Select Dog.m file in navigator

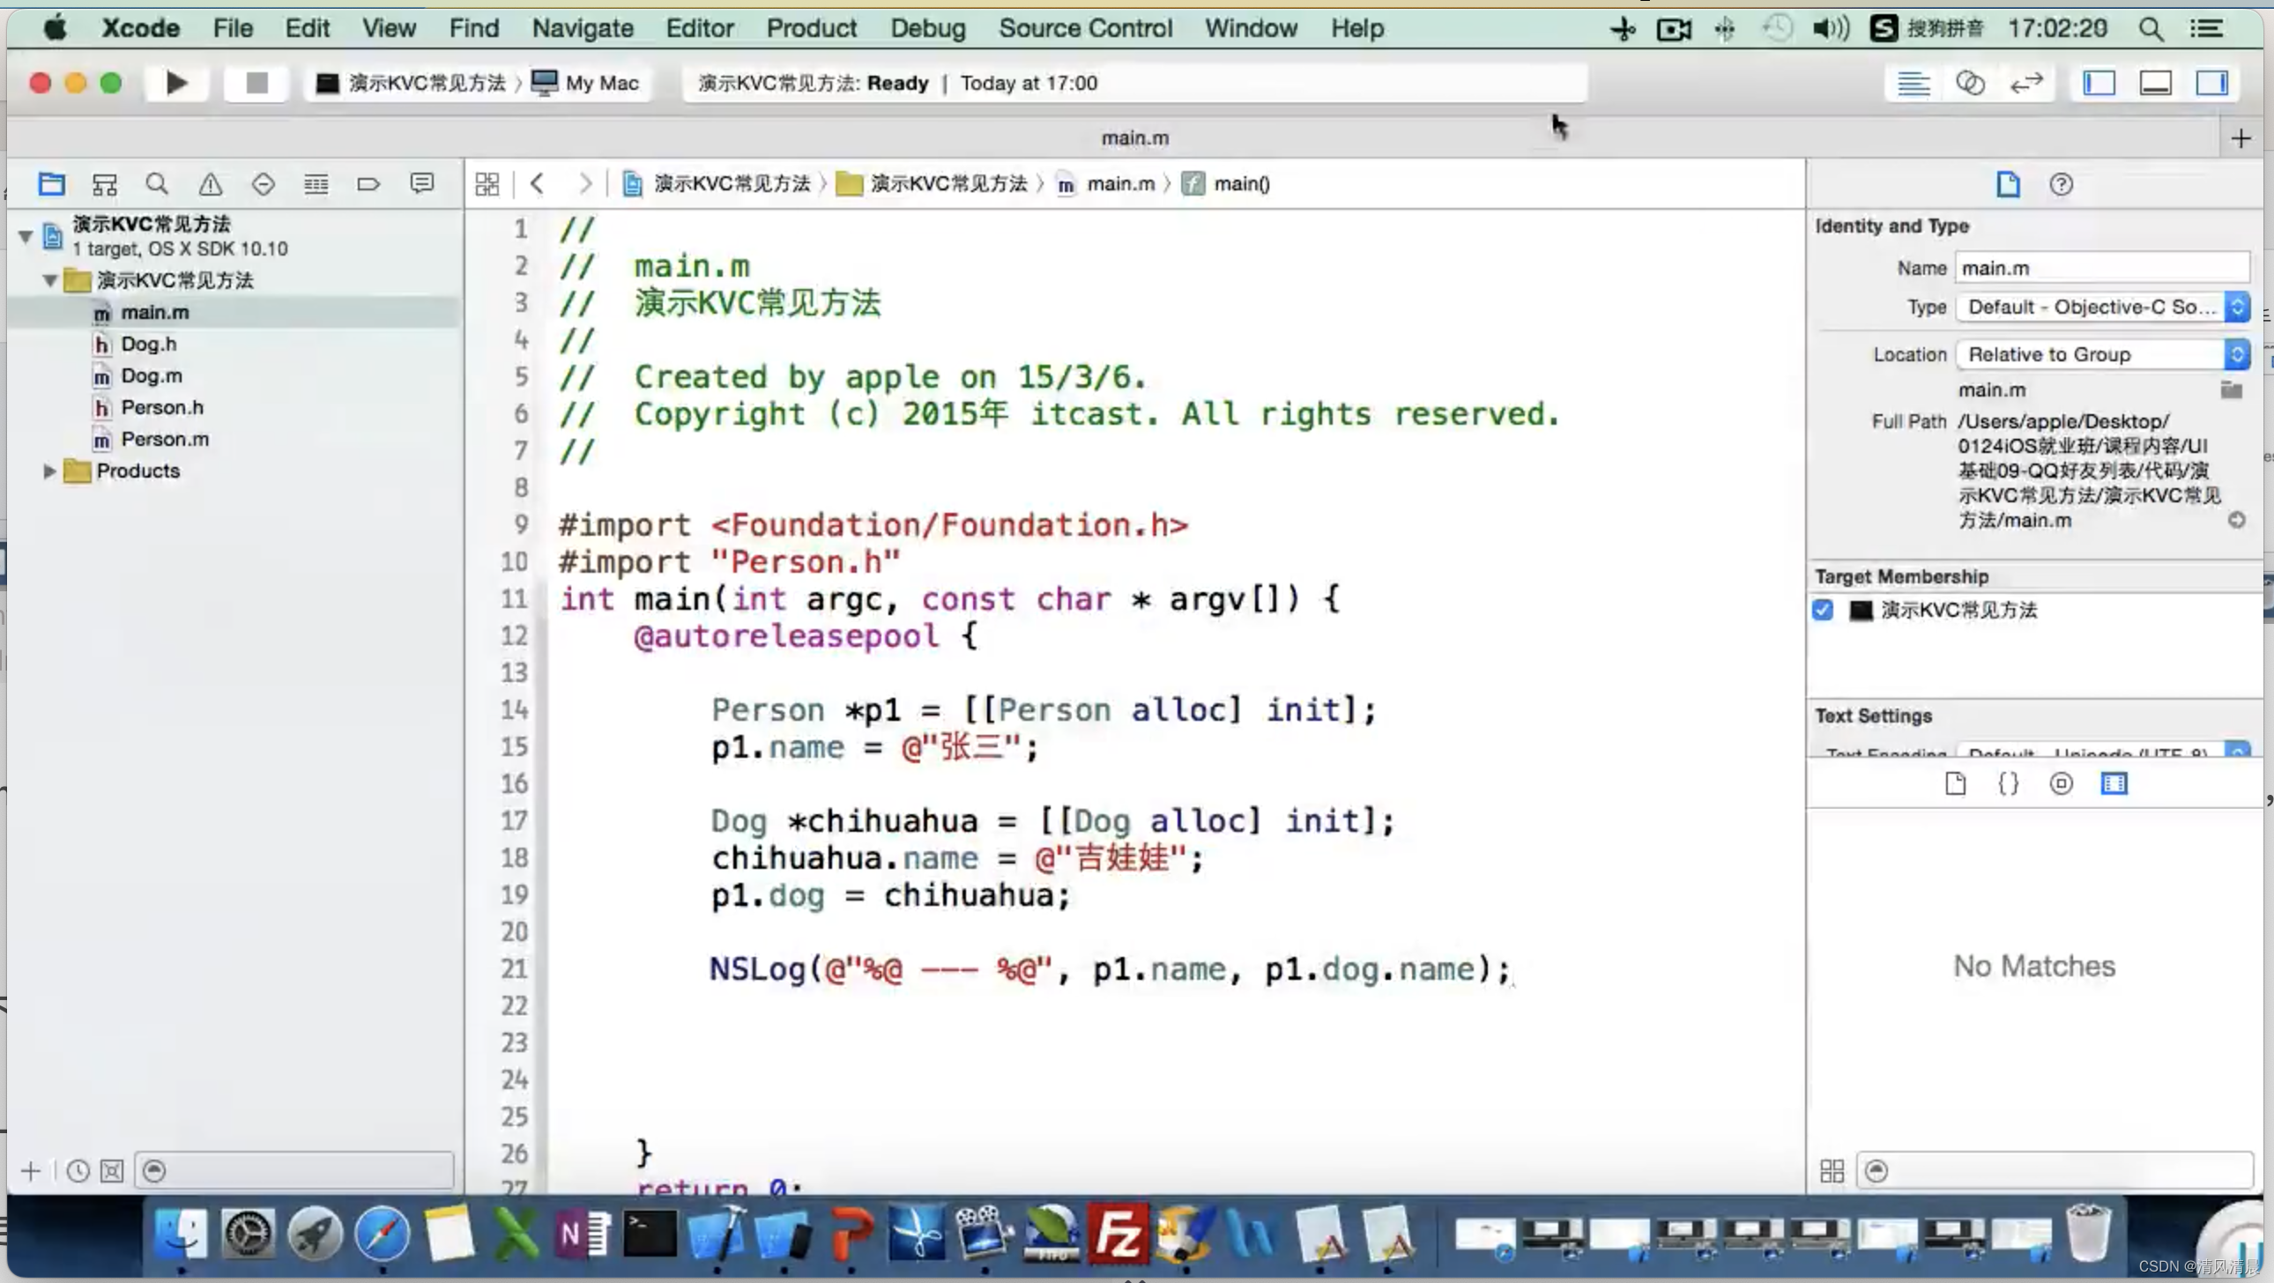(152, 375)
